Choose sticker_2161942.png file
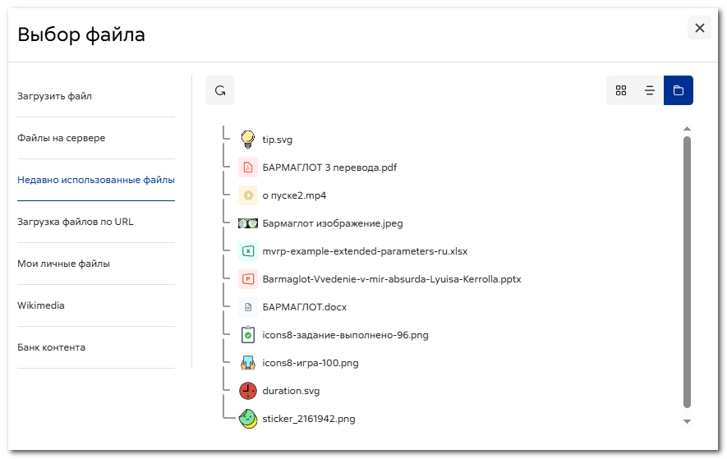Image resolution: width=727 pixels, height=459 pixels. 308,419
